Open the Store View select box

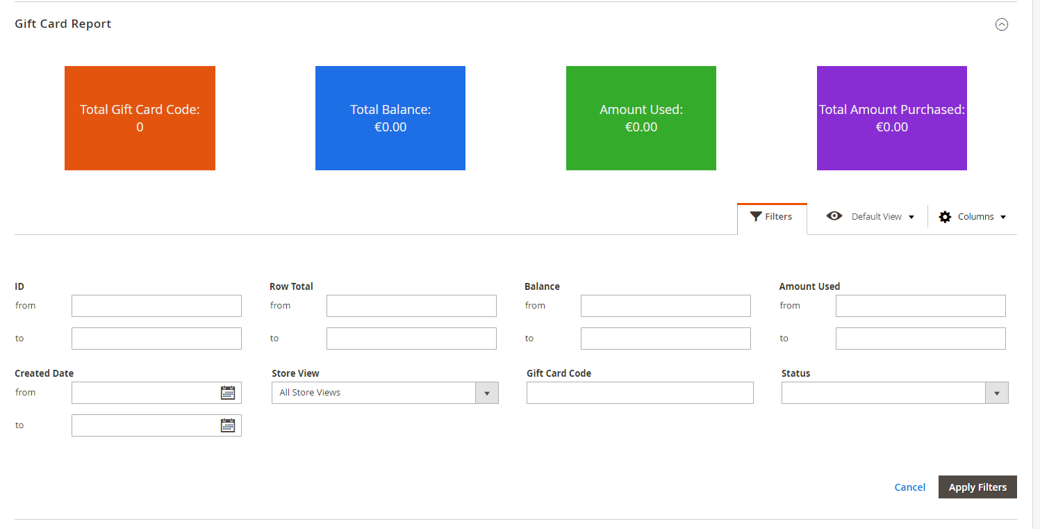click(x=384, y=393)
